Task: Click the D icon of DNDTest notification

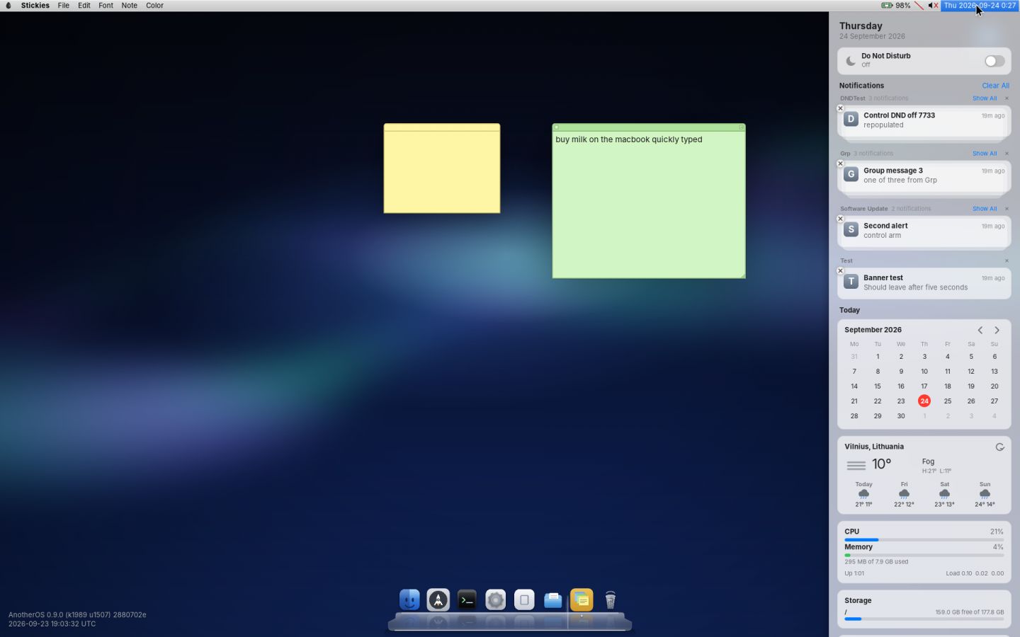Action: point(851,119)
